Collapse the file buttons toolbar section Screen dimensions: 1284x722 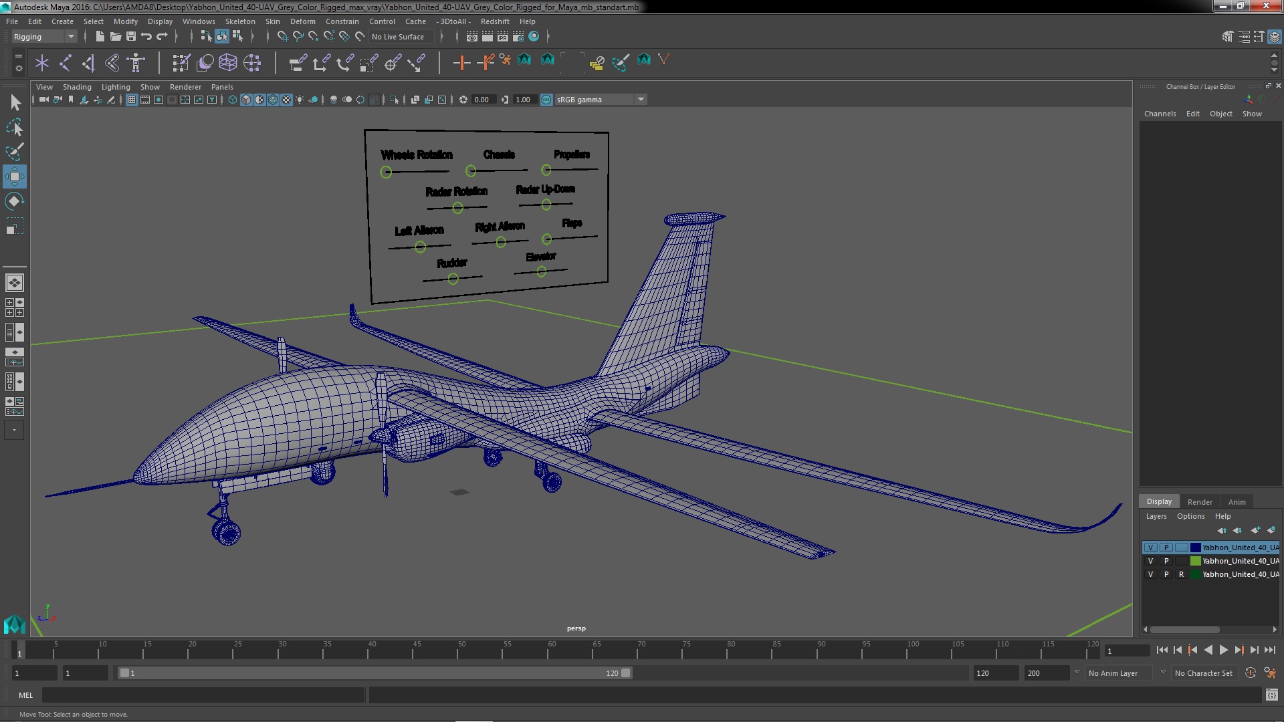click(86, 37)
